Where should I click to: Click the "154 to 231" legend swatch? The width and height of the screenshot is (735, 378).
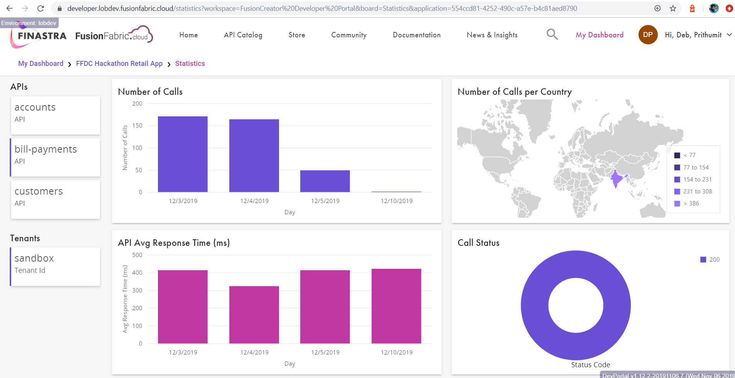click(677, 179)
